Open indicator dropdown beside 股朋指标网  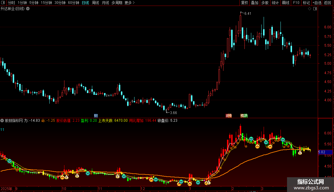2,121
